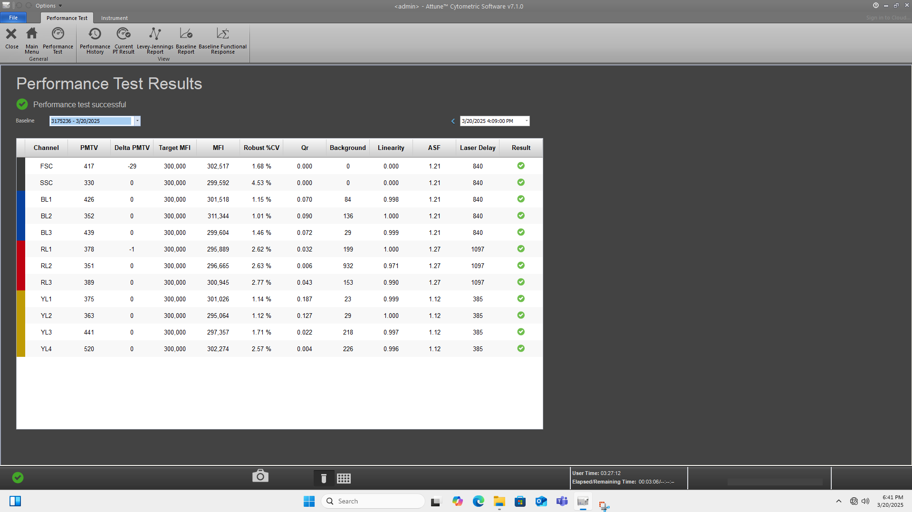Select the plate grid icon

tap(344, 478)
